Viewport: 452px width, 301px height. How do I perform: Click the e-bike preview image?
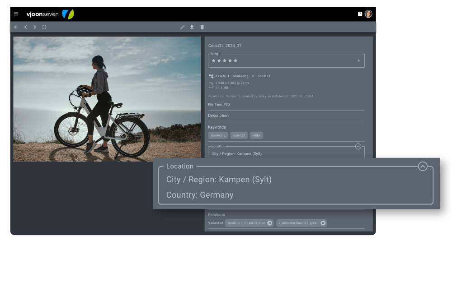[107, 99]
